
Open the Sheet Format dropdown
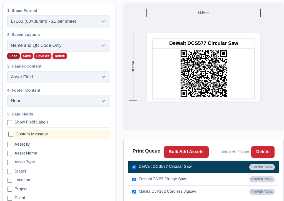59,22
